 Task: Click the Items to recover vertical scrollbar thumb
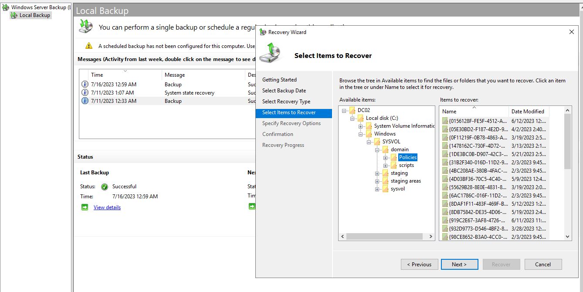[567, 142]
